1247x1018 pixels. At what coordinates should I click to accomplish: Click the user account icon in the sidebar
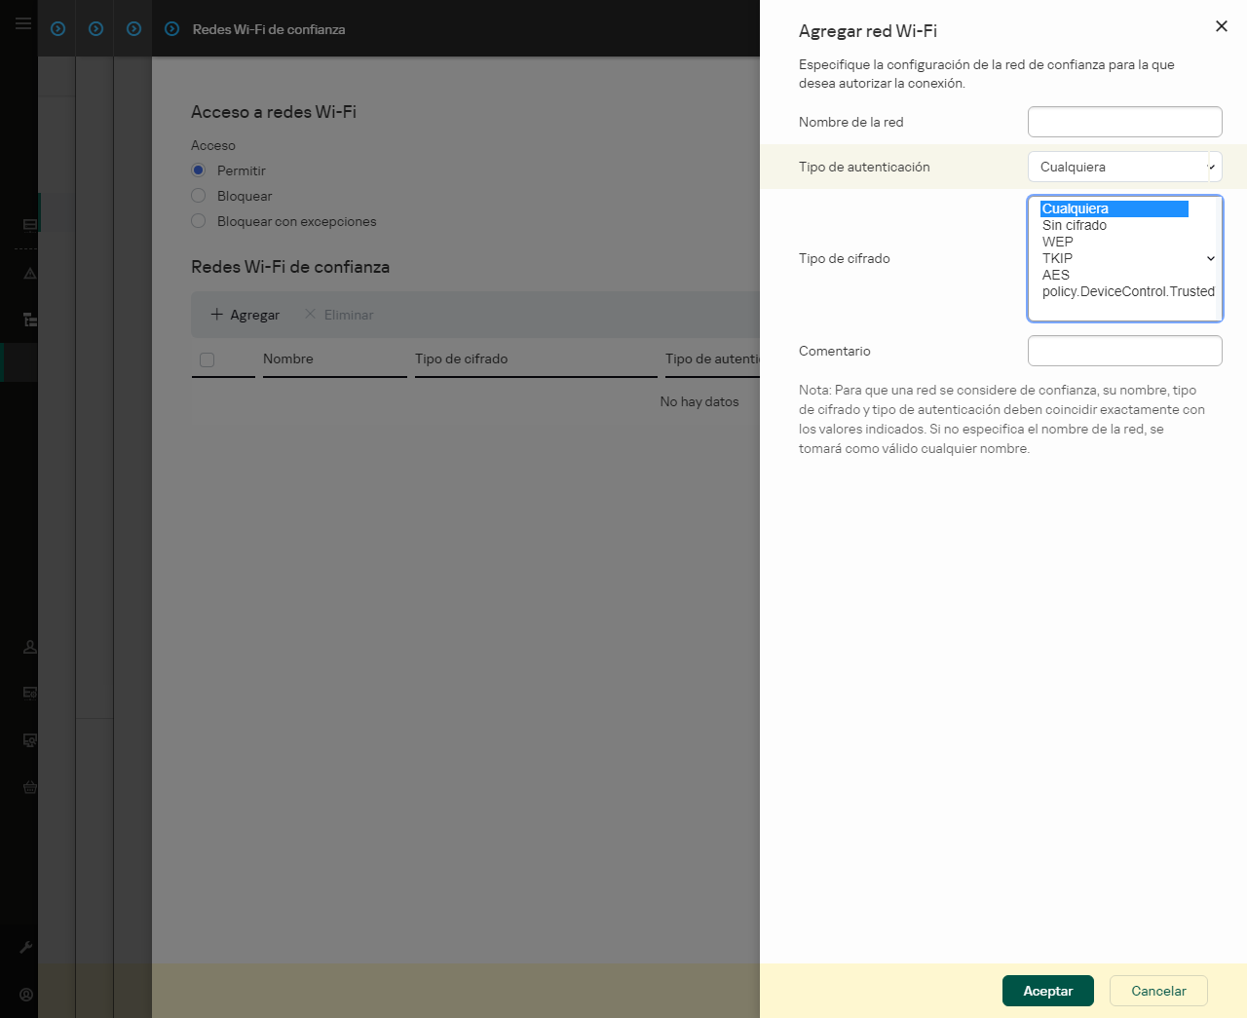(x=30, y=647)
